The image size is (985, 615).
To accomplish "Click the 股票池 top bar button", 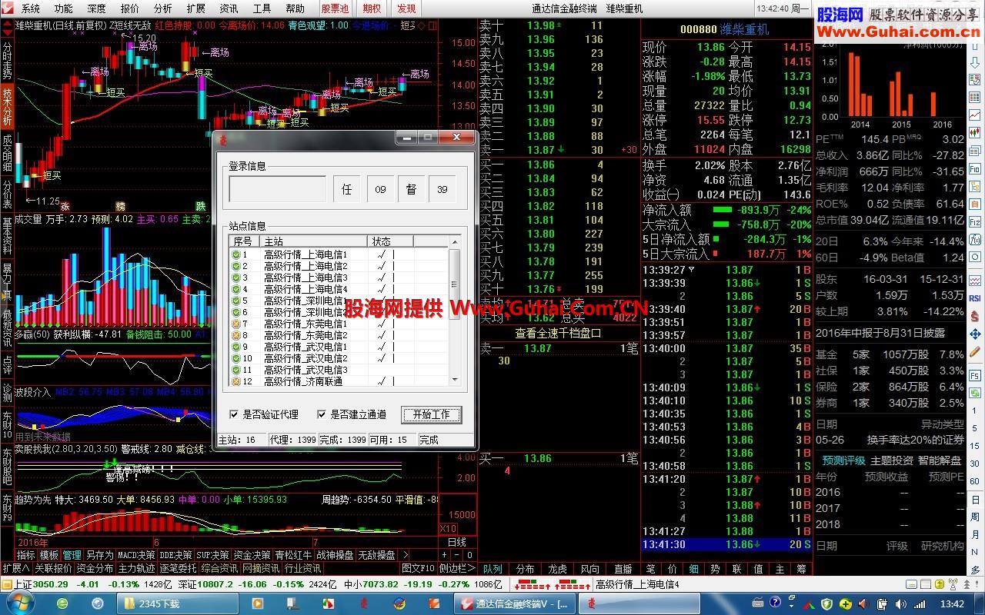I will pos(335,8).
